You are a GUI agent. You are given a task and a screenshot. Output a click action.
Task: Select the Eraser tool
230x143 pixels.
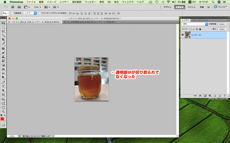pyautogui.click(x=3, y=65)
